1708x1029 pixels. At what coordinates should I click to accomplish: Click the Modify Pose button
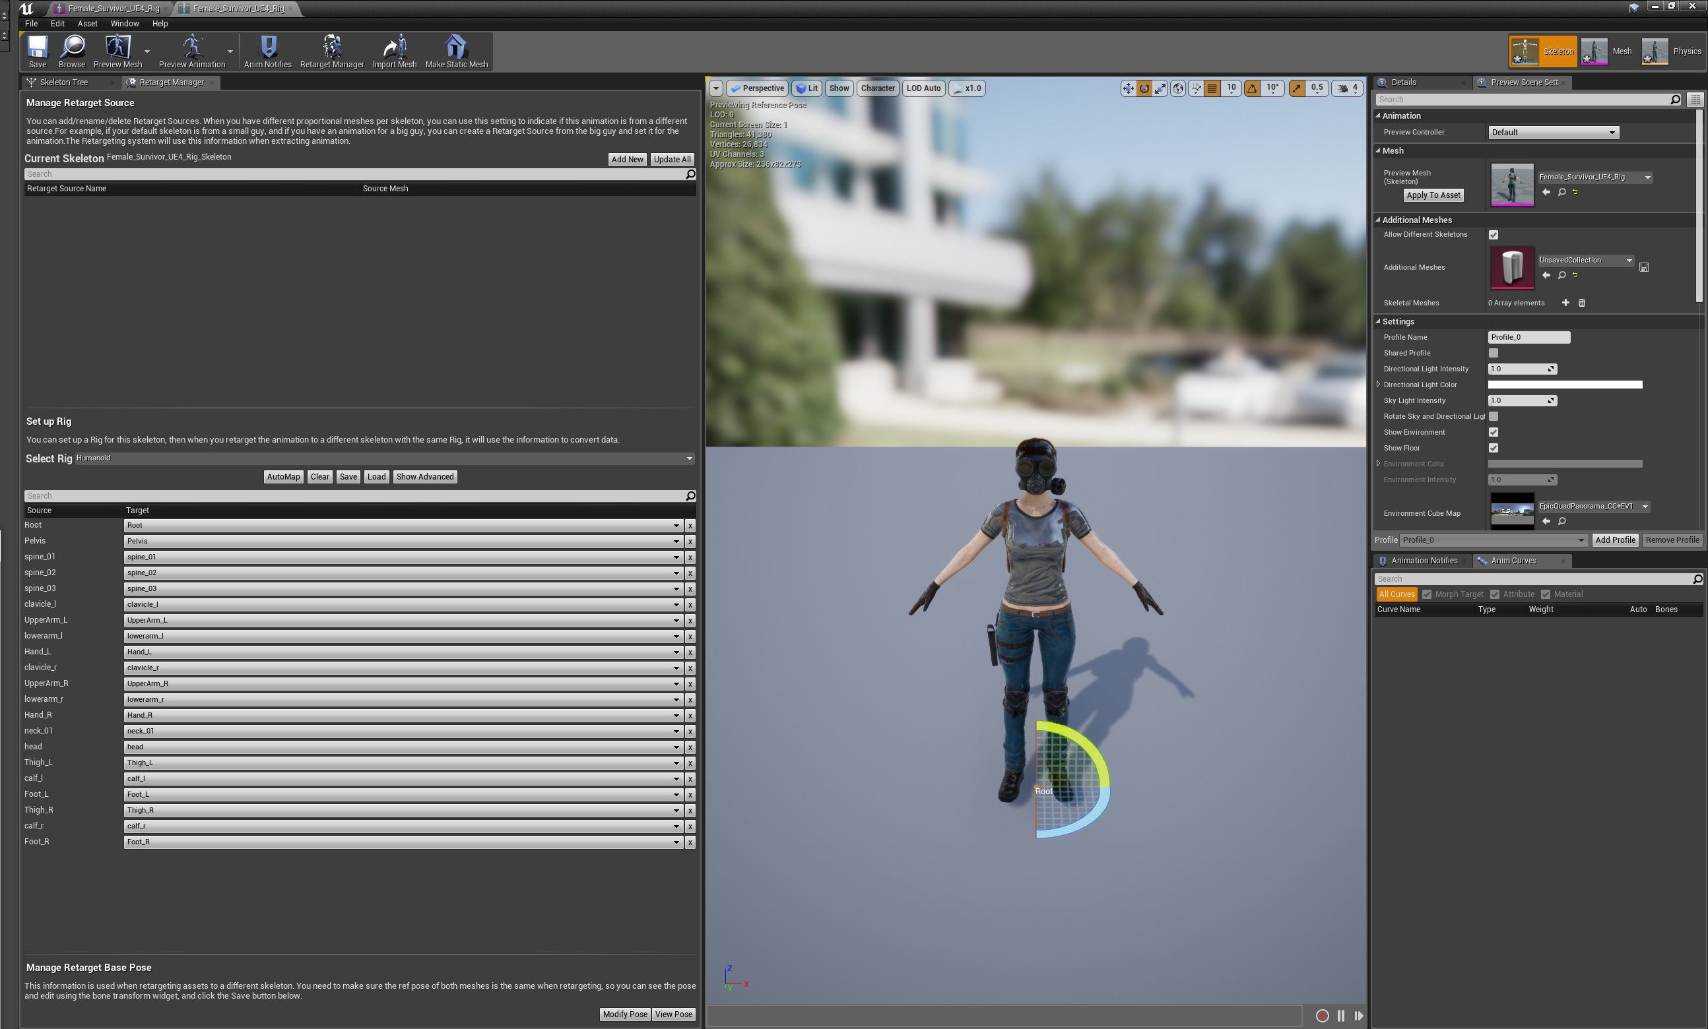point(624,1014)
